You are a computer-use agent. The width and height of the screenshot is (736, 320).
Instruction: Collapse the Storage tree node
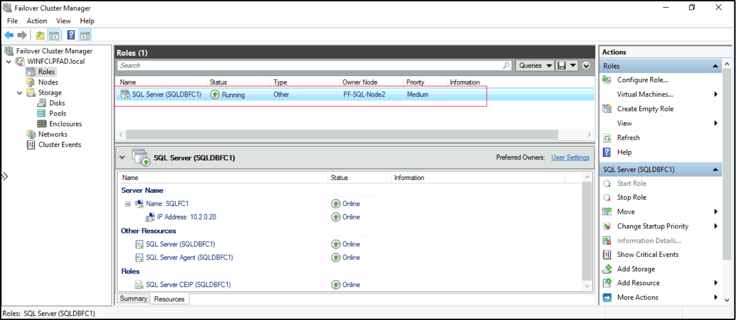19,93
